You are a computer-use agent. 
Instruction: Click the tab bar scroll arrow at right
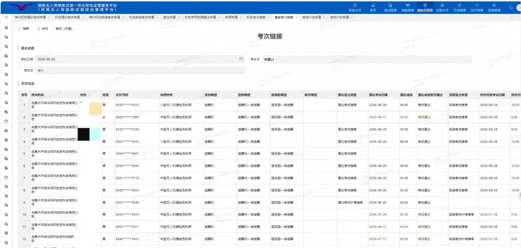point(515,17)
